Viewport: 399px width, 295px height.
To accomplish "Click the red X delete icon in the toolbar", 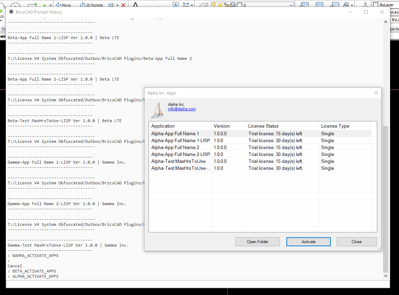I will 123,5.
